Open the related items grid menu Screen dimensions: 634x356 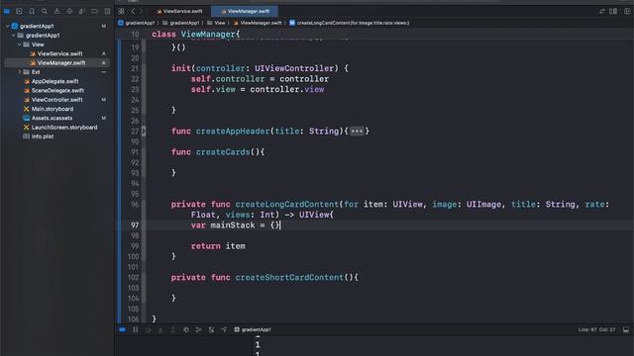[121, 11]
